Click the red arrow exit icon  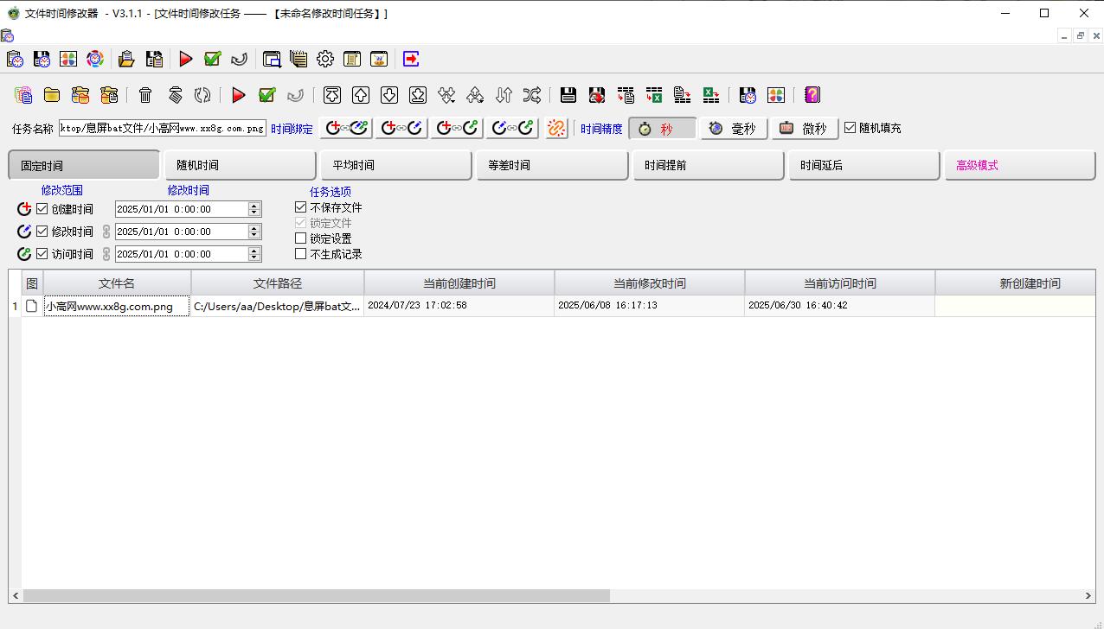click(411, 59)
